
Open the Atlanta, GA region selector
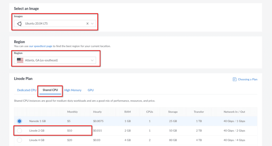coord(55,60)
